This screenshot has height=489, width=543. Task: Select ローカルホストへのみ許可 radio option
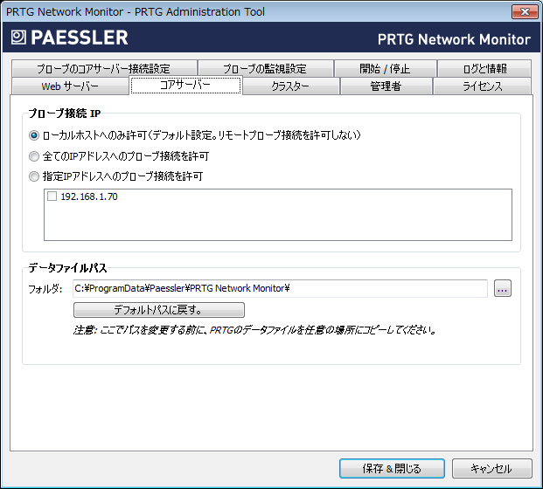[34, 135]
